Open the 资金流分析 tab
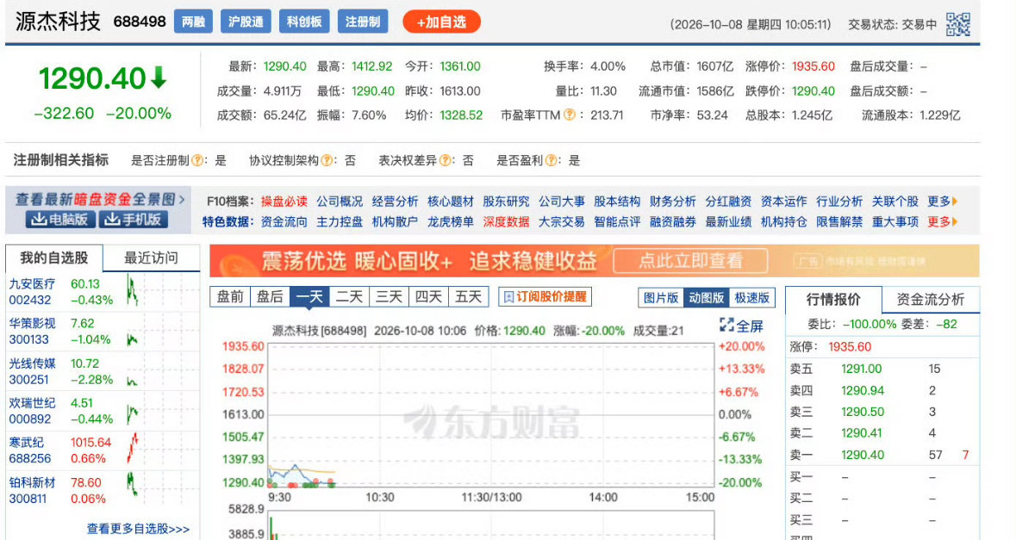The width and height of the screenshot is (1016, 540). tap(931, 299)
